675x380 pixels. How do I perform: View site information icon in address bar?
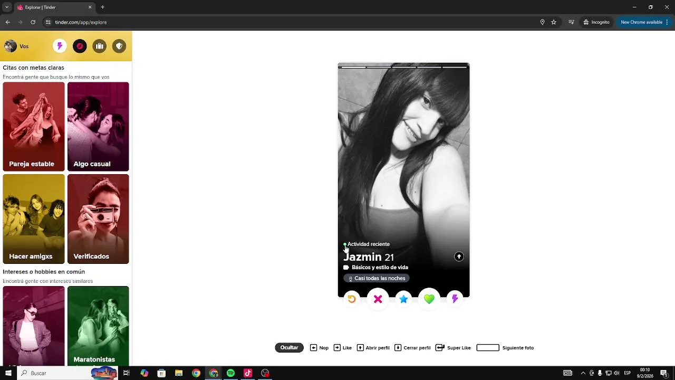[48, 22]
